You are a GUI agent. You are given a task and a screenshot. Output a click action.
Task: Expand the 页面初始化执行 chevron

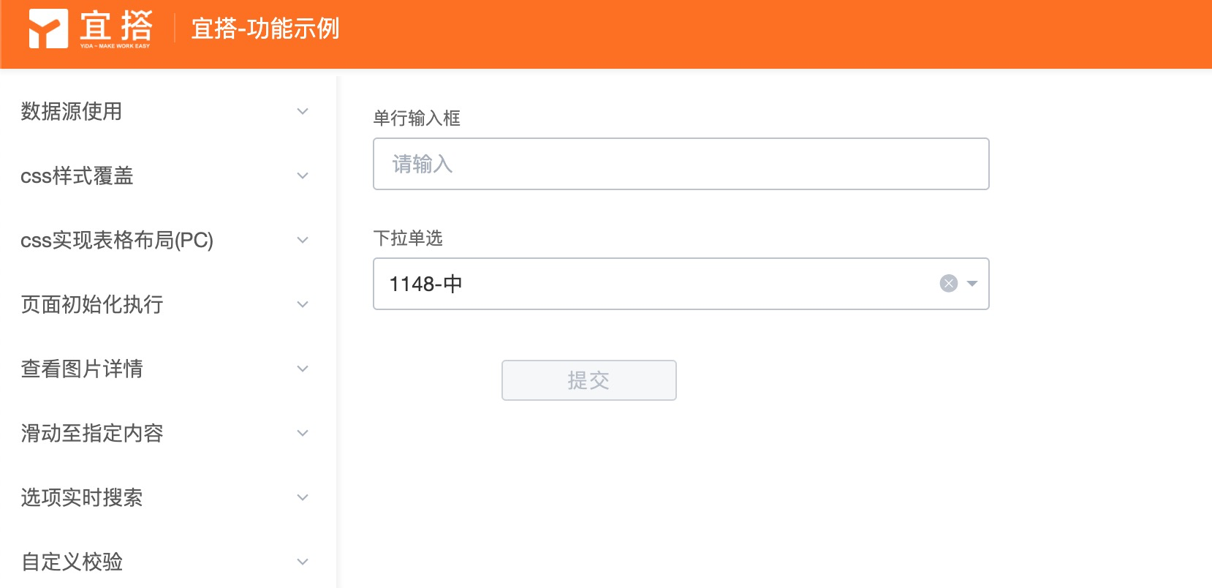pos(303,304)
